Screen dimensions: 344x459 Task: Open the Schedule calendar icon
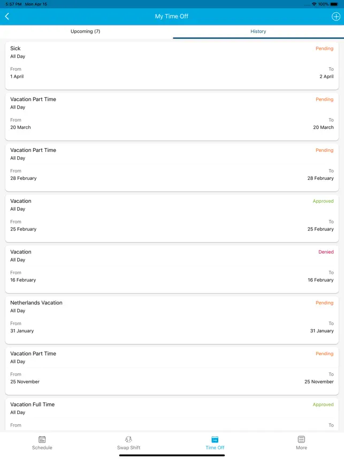[42, 440]
